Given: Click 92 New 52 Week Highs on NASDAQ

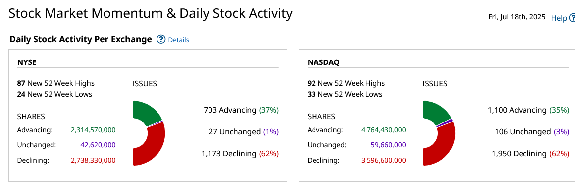Looking at the screenshot, I should 346,83.
